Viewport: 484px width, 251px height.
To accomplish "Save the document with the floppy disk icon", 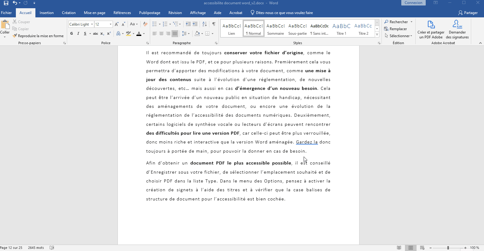I will [6, 3].
